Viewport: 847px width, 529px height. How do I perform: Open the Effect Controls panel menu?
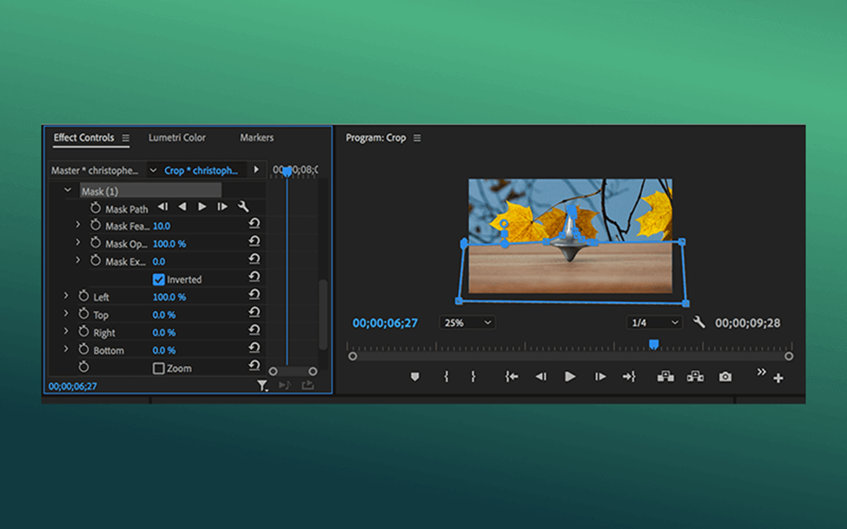125,138
